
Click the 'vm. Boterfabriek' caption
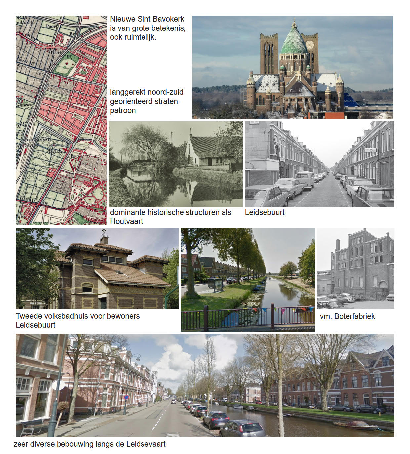click(x=347, y=316)
